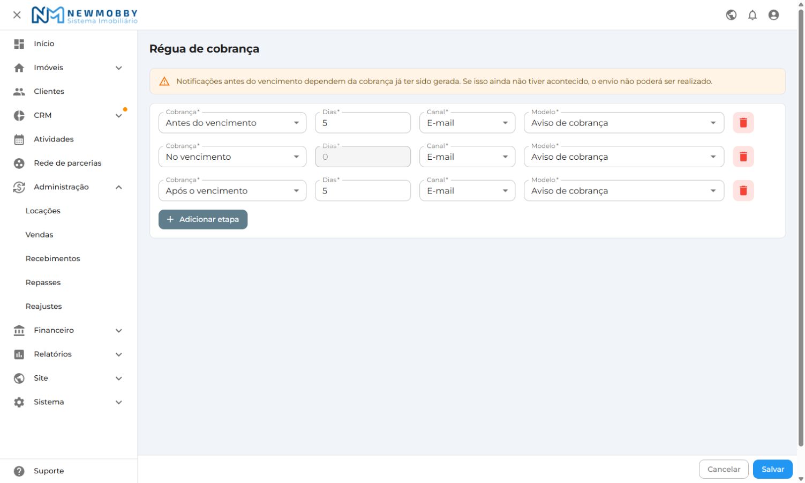Click Dias field in Após o vencimento row

click(363, 190)
